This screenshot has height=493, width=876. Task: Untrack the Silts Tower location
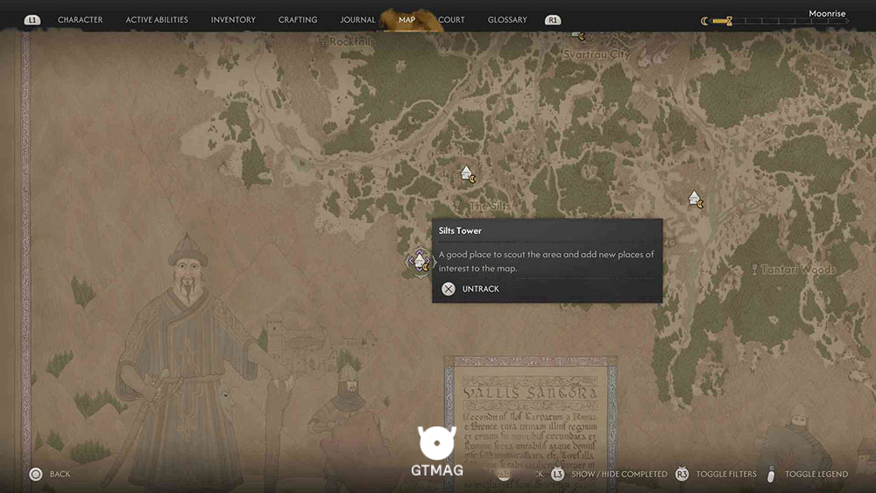(480, 289)
